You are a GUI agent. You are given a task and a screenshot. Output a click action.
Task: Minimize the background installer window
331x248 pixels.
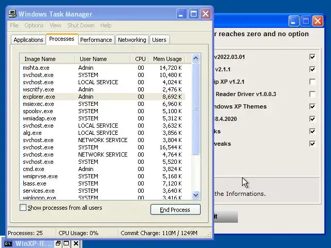tap(294, 21)
